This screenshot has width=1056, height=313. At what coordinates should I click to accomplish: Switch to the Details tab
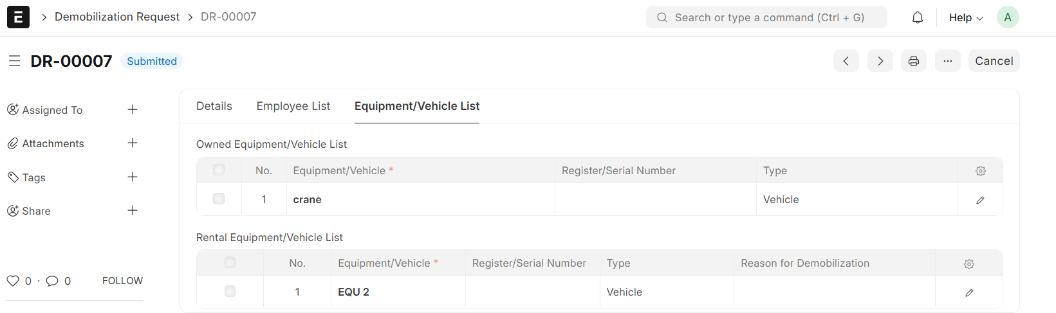[214, 106]
